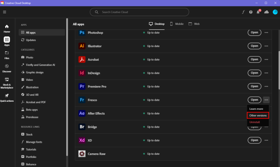The height and width of the screenshot is (167, 280).
Task: Click the Camera Raw app icon
Action: [82, 154]
